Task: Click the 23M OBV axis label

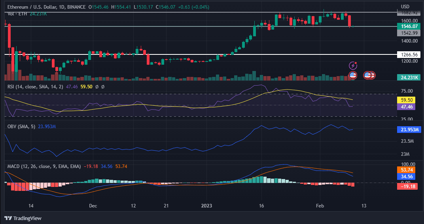Action: click(405, 154)
